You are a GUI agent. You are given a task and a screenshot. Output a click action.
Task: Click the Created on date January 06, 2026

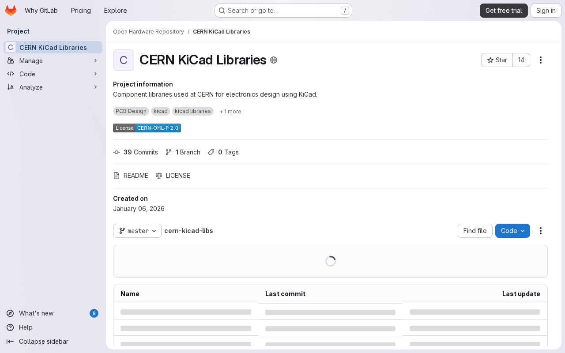pos(139,209)
